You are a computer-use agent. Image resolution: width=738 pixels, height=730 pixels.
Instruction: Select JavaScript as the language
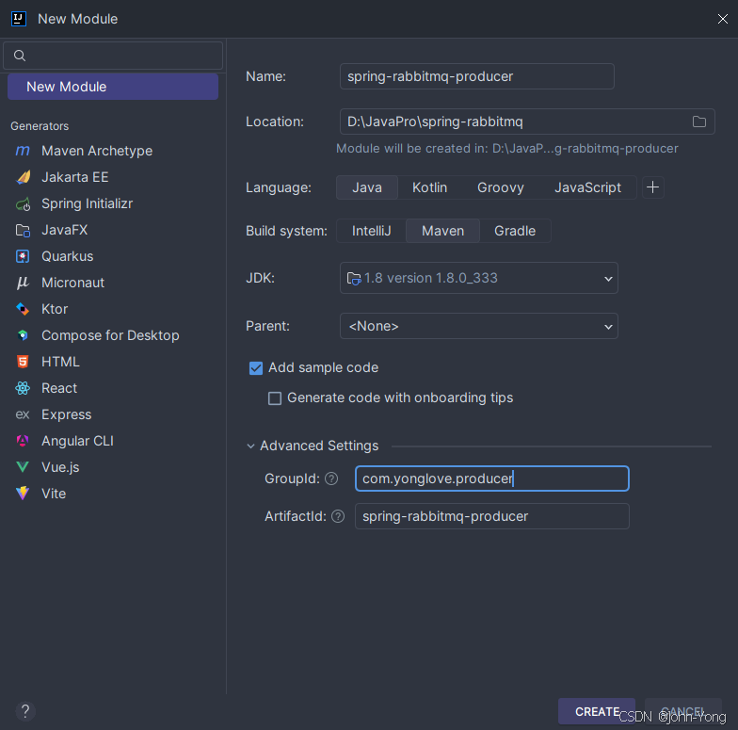pyautogui.click(x=587, y=187)
